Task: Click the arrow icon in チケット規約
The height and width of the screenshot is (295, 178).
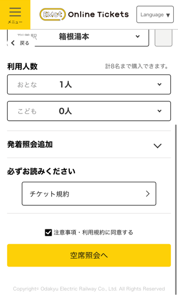Action: pyautogui.click(x=148, y=194)
